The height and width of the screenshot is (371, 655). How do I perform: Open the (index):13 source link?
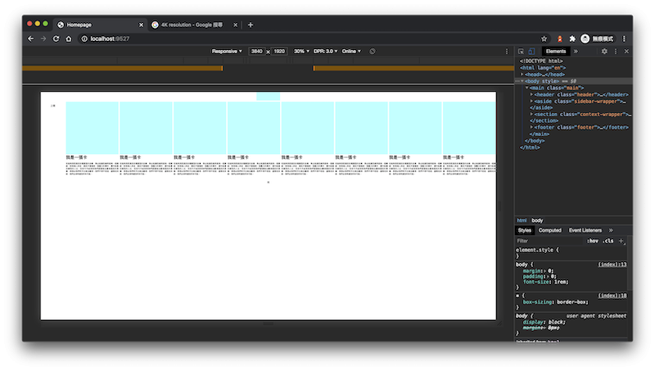612,265
